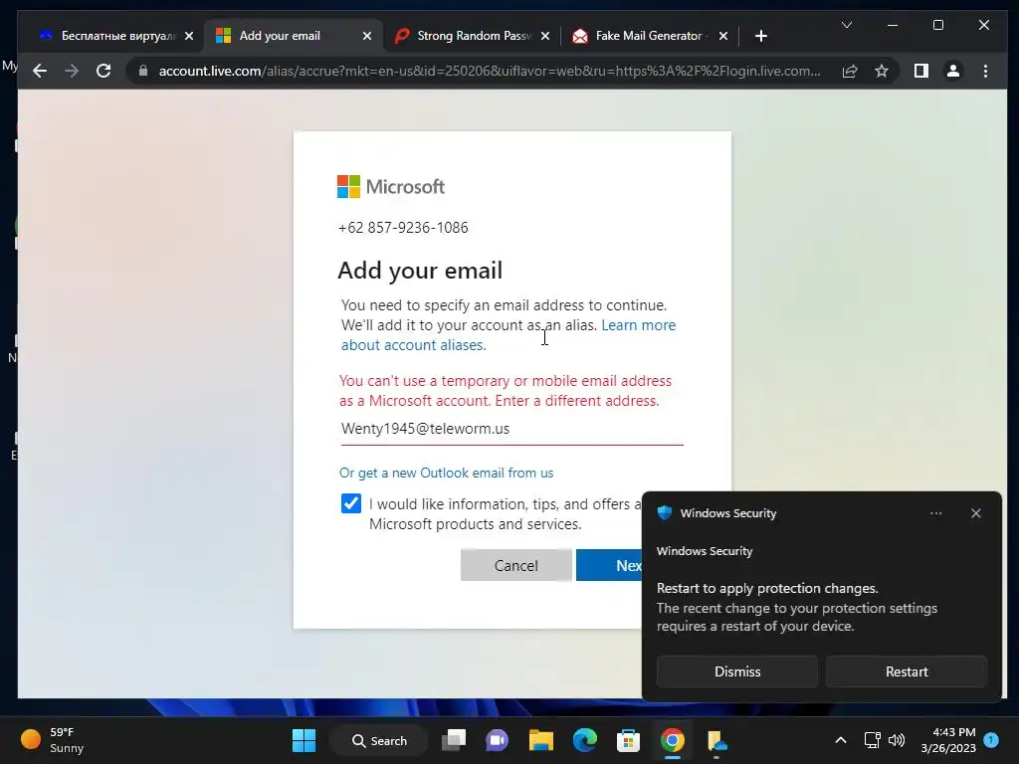Screen dimensions: 1019x764
Task: Click the Microsoft logo
Action: 390,186
